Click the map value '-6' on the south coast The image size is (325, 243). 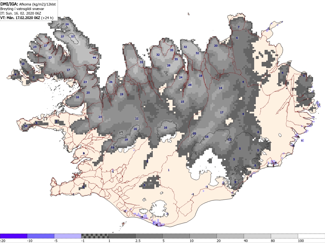pyautogui.click(x=157, y=225)
